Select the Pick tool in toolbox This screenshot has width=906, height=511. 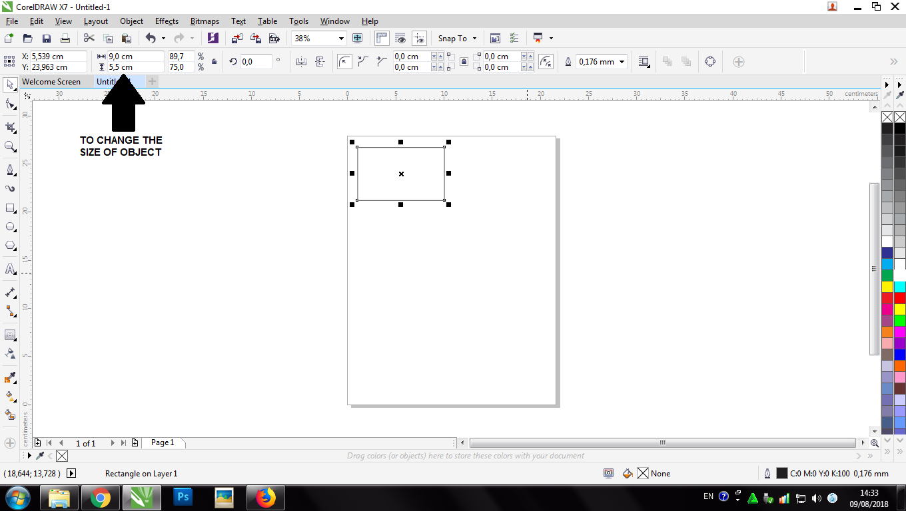click(10, 85)
